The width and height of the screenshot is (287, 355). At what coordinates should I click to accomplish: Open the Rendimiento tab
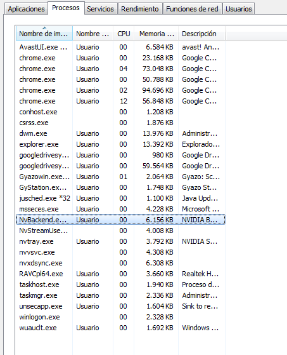(140, 9)
